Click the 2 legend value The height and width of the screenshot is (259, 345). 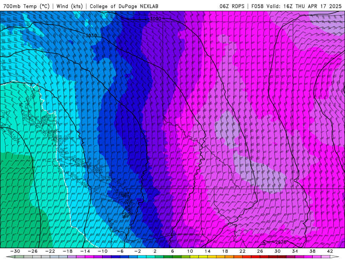pyautogui.click(x=155, y=251)
